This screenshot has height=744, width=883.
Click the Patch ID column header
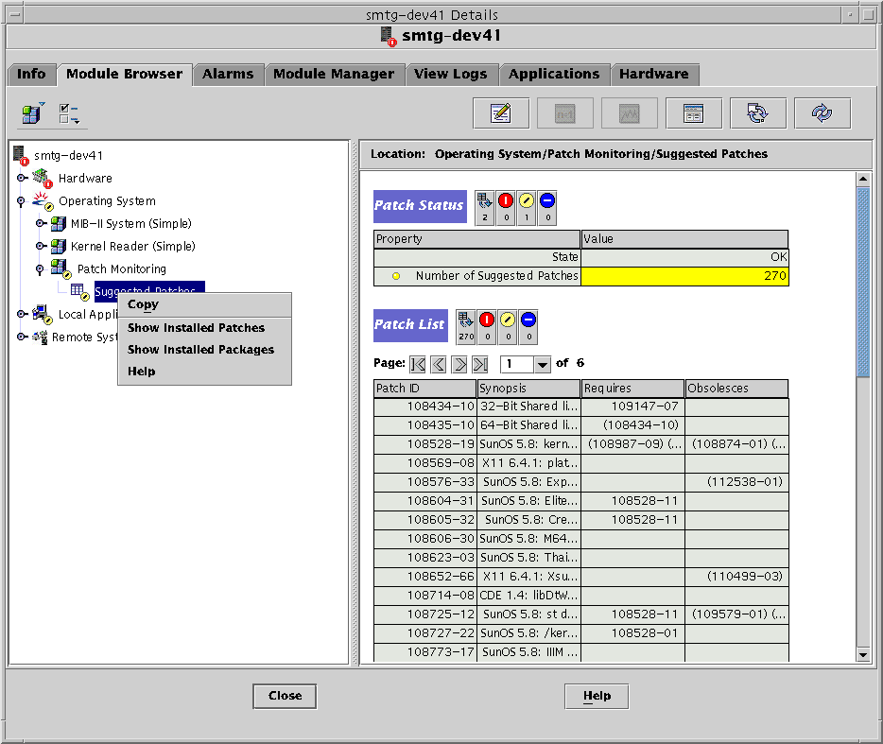point(425,389)
